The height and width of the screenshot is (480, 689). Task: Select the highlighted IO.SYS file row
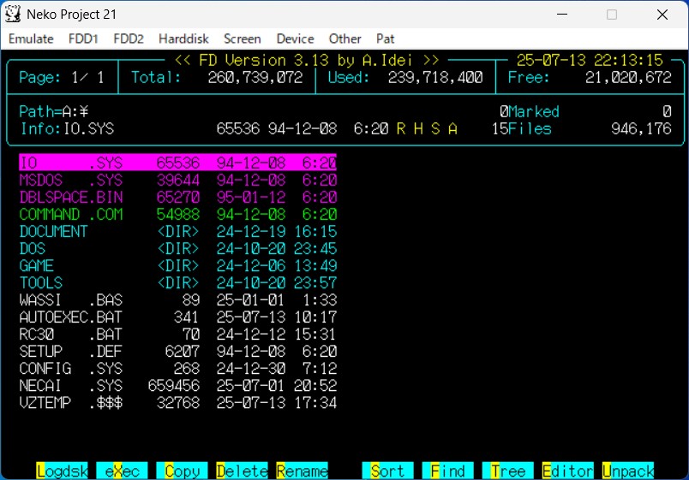point(177,163)
